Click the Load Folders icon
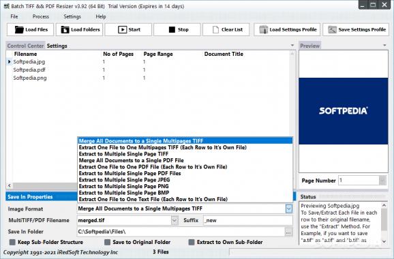Image resolution: width=394 pixels, height=259 pixels. coord(65,29)
